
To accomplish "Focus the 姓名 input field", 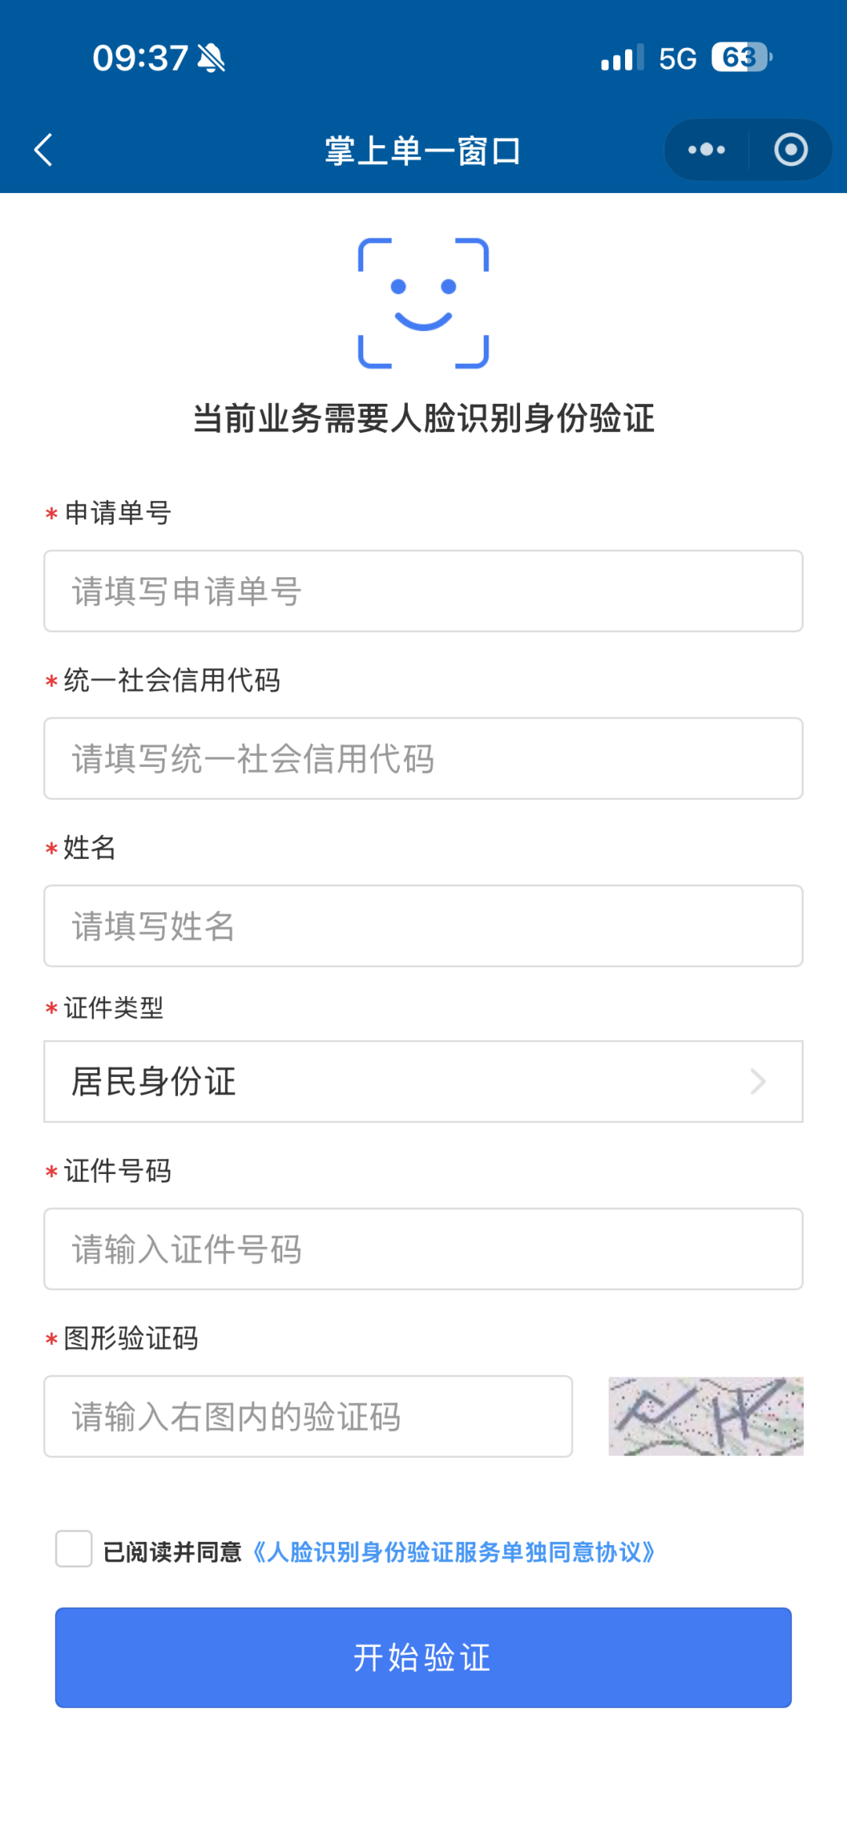I will (423, 926).
